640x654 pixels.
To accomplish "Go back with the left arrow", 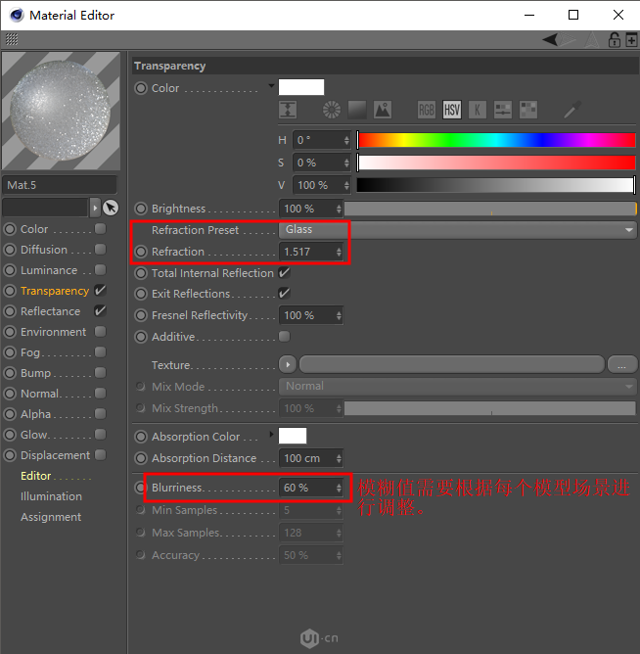I will (x=556, y=40).
